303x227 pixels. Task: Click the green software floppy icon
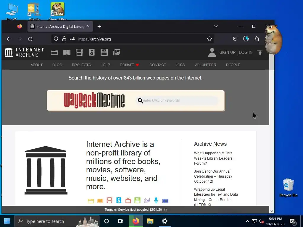[137, 200]
